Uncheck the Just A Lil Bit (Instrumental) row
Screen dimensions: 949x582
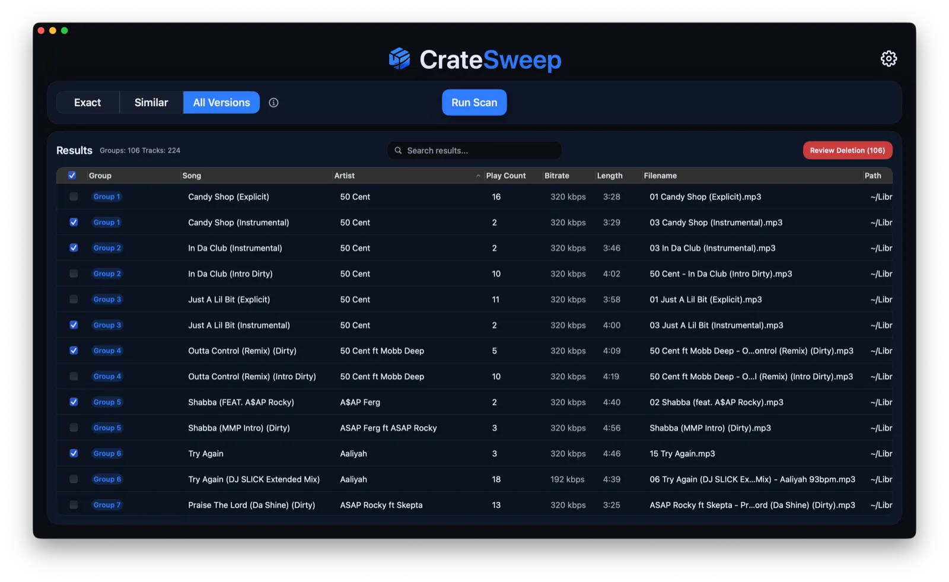(x=74, y=325)
